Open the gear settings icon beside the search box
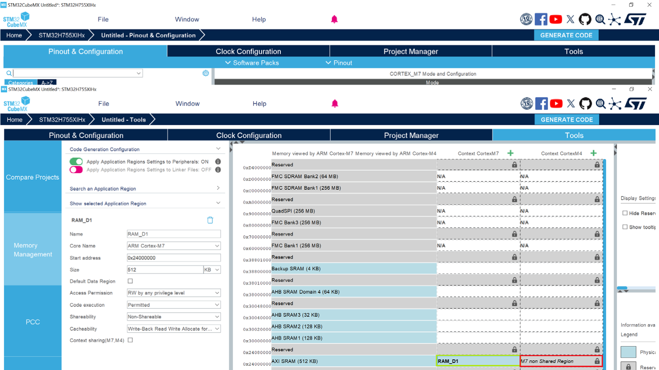This screenshot has height=370, width=659. tap(205, 73)
